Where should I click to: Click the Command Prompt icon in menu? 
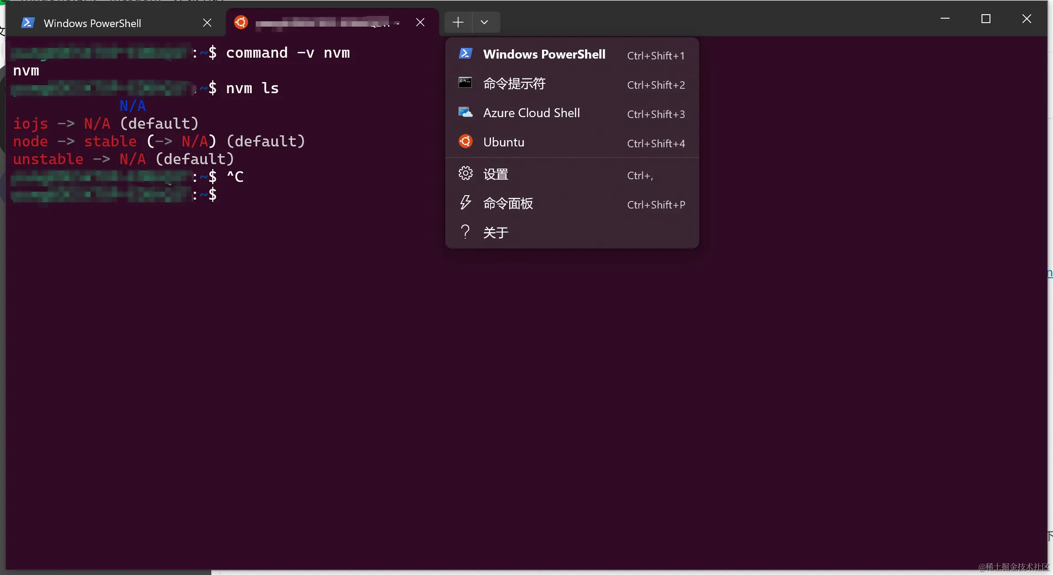click(x=465, y=83)
